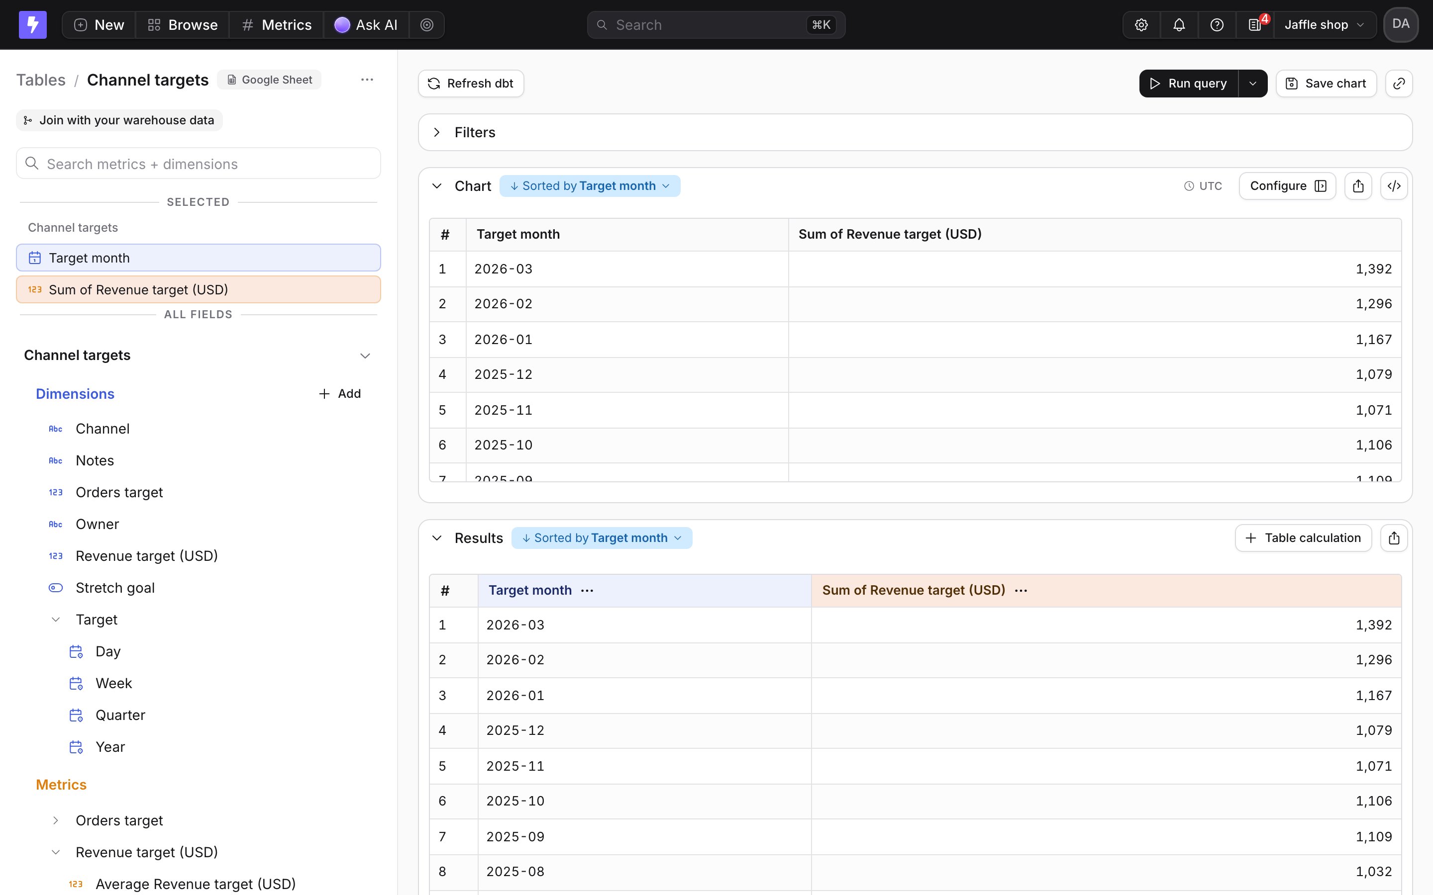Screen dimensions: 1433x895
Task: Click Save chart
Action: (1326, 84)
